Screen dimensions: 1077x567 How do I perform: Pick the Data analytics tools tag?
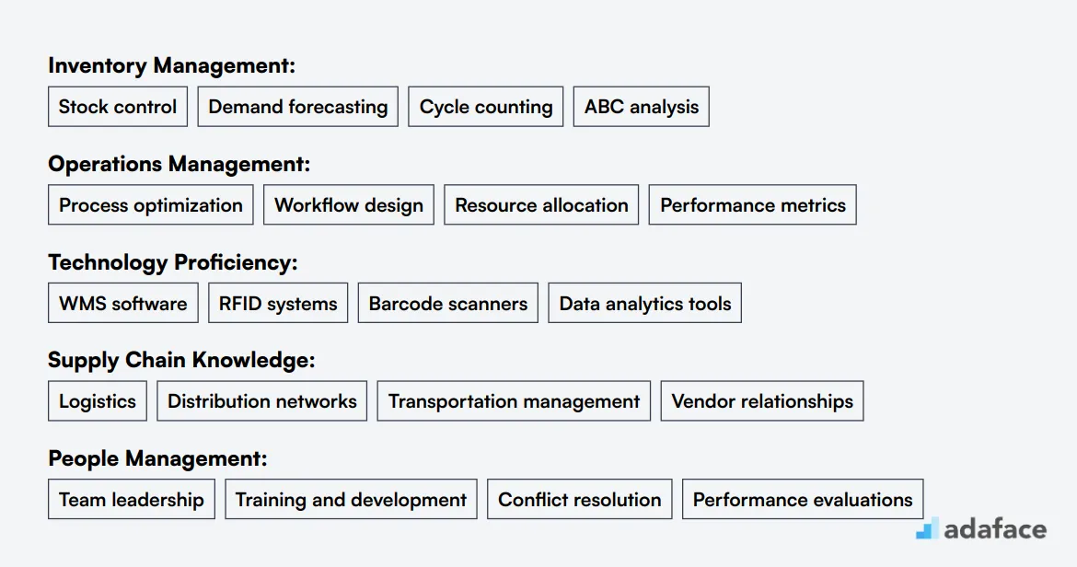tap(645, 303)
